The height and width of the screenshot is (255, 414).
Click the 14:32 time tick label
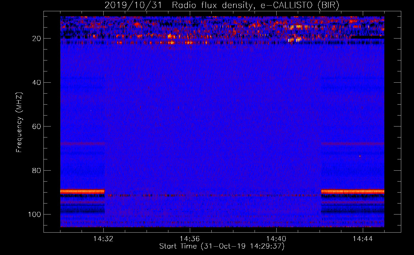click(x=103, y=239)
